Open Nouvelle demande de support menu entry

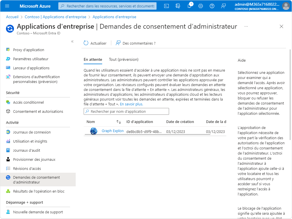(x=38, y=212)
